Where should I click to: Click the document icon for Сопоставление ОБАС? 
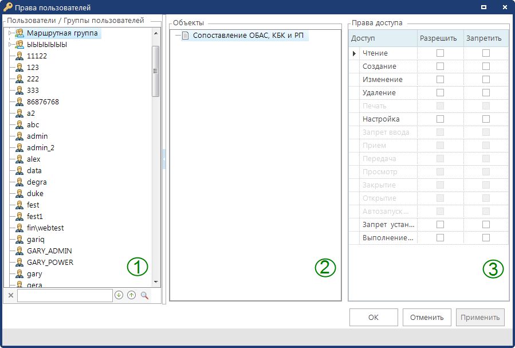(x=185, y=36)
